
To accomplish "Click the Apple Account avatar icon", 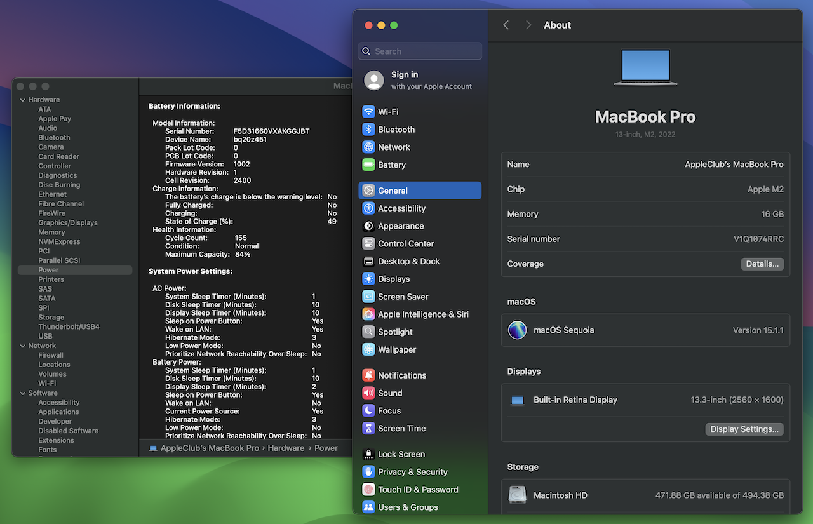I will pyautogui.click(x=374, y=81).
